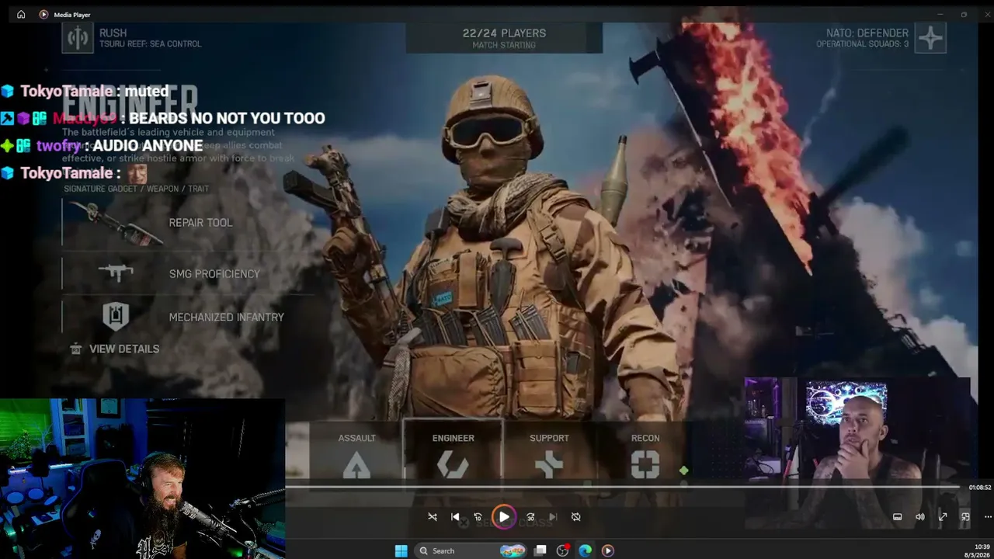Screen dimensions: 994x559
Task: Click the NATO Defender faction emblem
Action: click(930, 38)
